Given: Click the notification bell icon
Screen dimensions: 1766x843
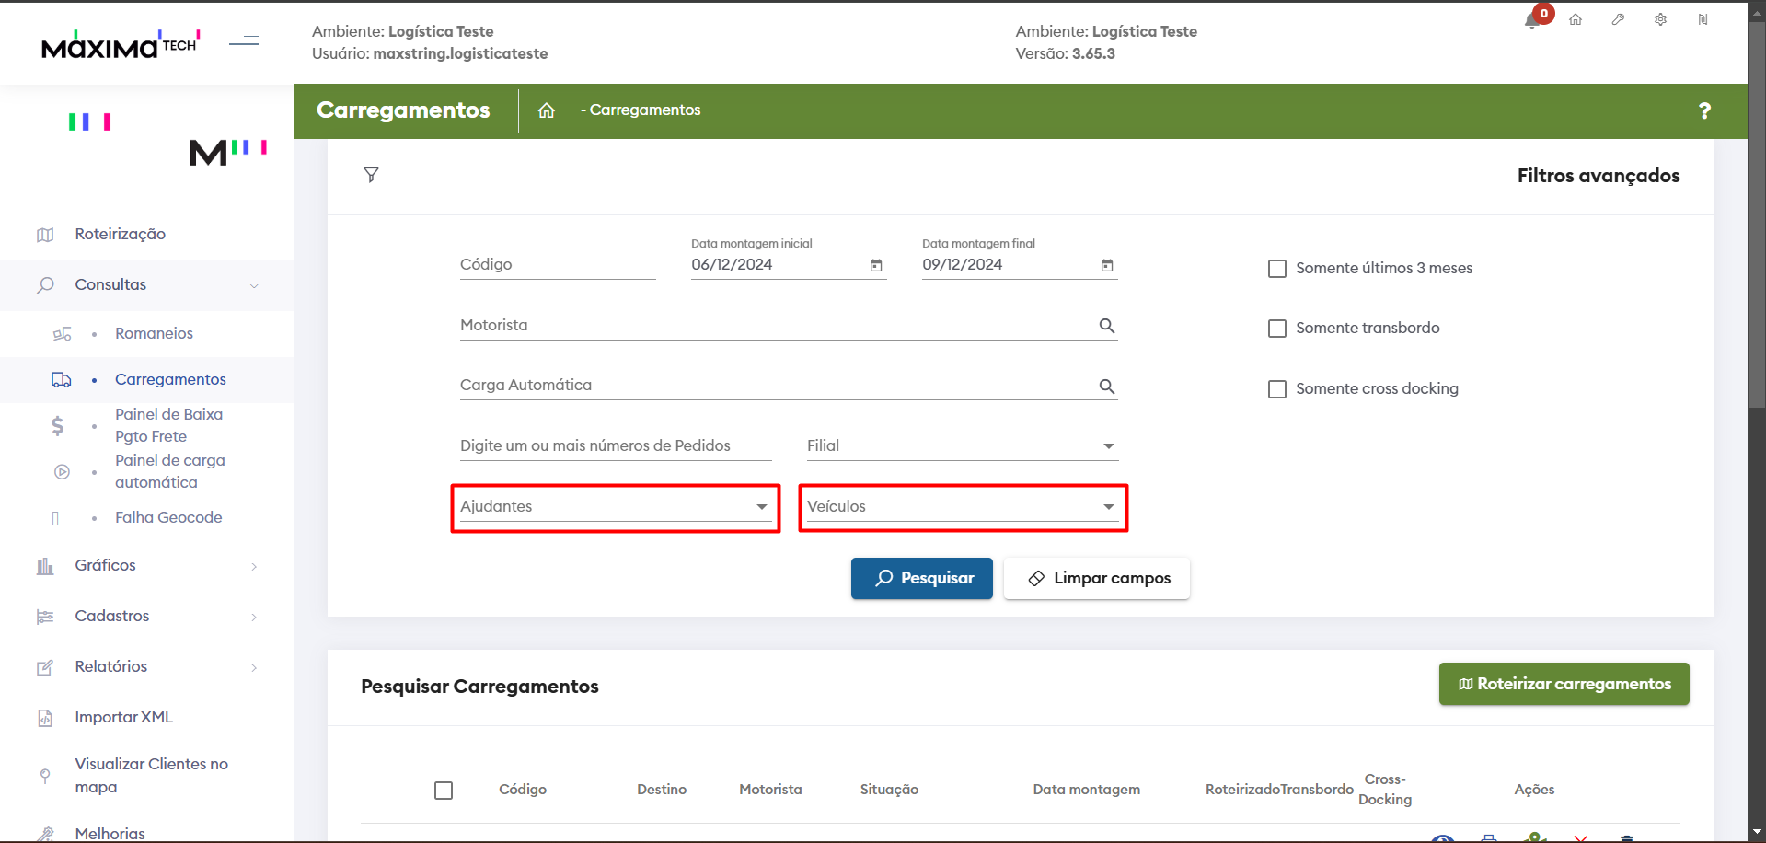Looking at the screenshot, I should [x=1532, y=20].
